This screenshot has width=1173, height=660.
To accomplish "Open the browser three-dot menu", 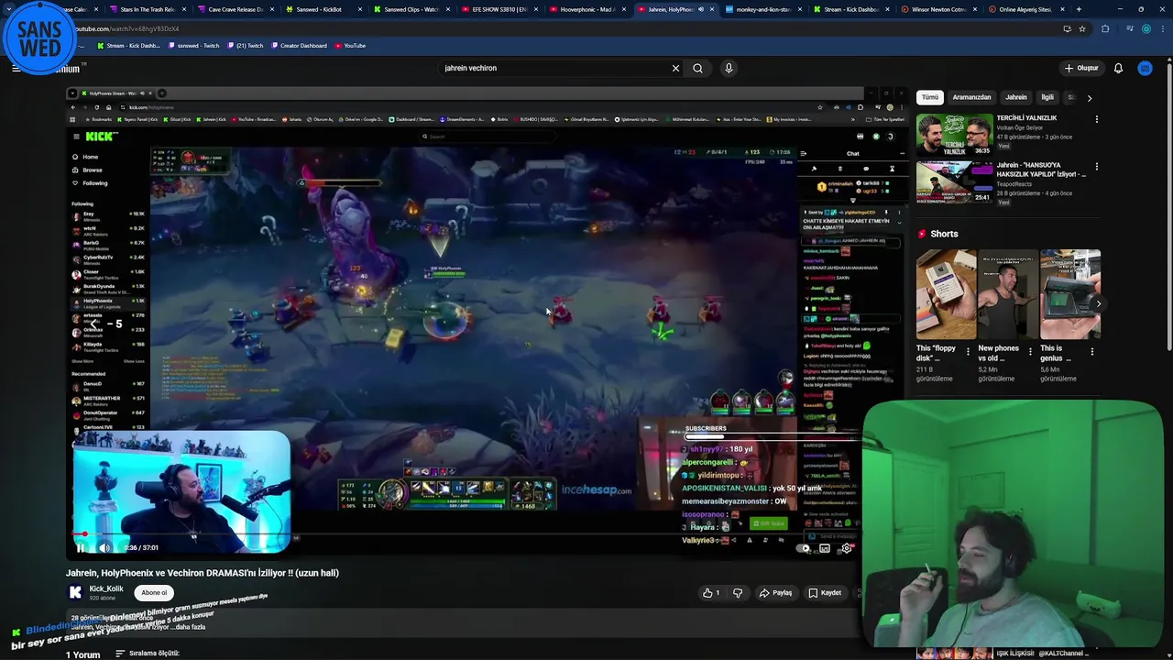I will click(x=1162, y=28).
